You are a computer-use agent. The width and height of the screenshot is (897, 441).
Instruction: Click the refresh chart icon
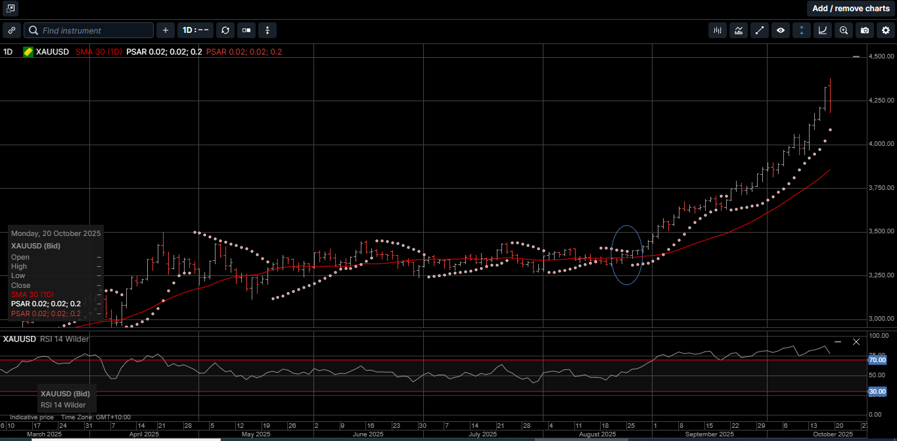(225, 30)
